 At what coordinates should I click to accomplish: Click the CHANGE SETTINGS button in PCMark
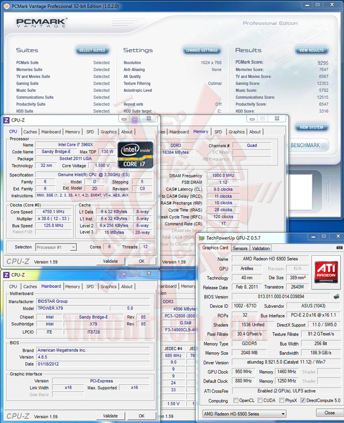pos(202,50)
